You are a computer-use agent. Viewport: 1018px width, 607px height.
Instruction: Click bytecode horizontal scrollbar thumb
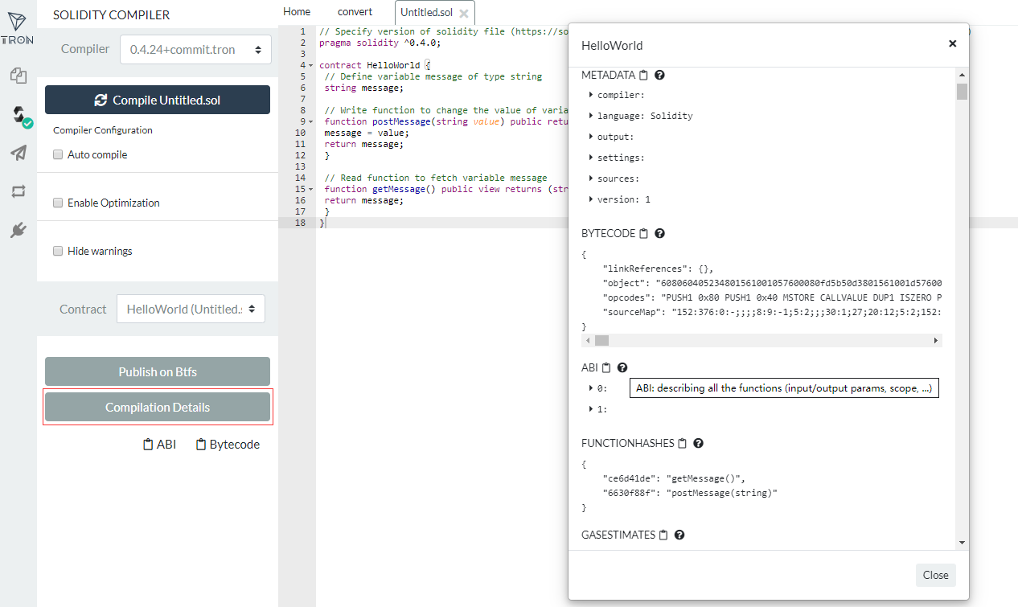tap(601, 341)
